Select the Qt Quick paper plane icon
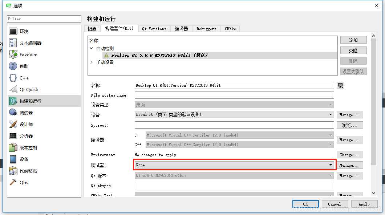 click(x=13, y=89)
